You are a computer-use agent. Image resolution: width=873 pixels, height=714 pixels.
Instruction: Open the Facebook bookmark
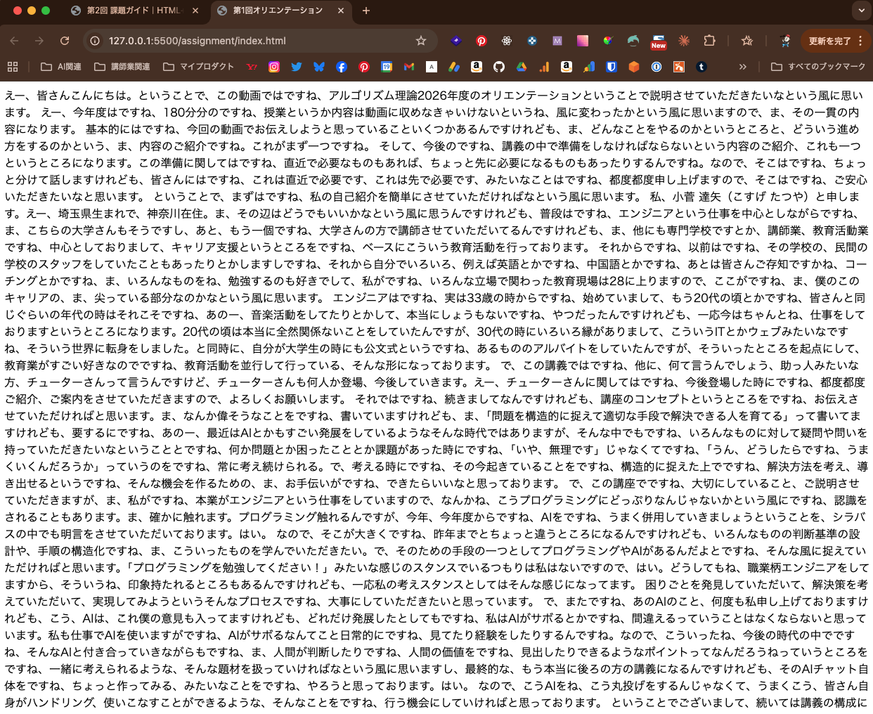pyautogui.click(x=342, y=67)
